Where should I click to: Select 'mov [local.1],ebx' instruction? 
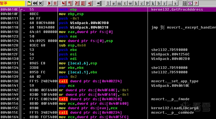78,72
